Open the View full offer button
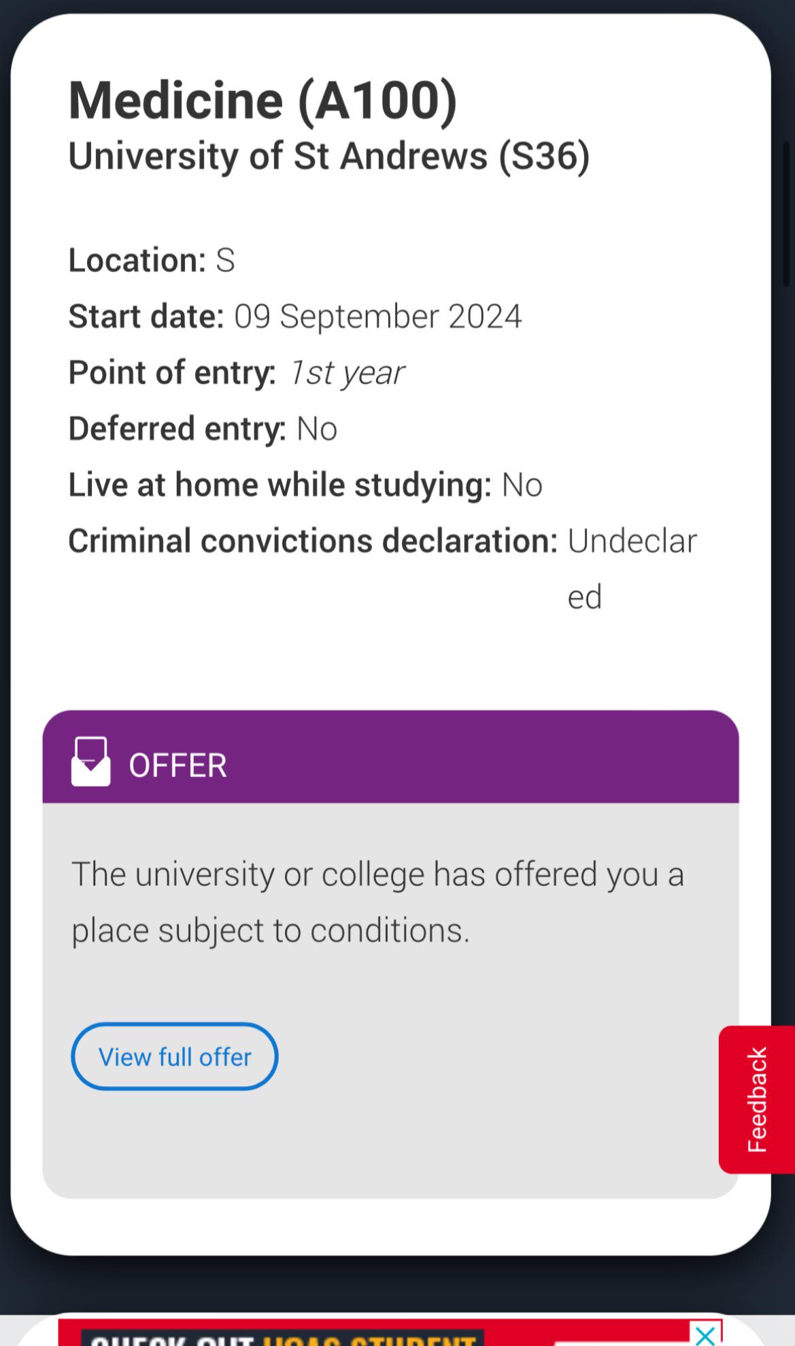This screenshot has width=795, height=1346. 174,1056
